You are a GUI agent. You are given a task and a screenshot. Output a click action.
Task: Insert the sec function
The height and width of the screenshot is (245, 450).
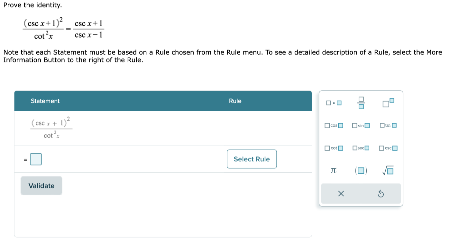click(361, 148)
